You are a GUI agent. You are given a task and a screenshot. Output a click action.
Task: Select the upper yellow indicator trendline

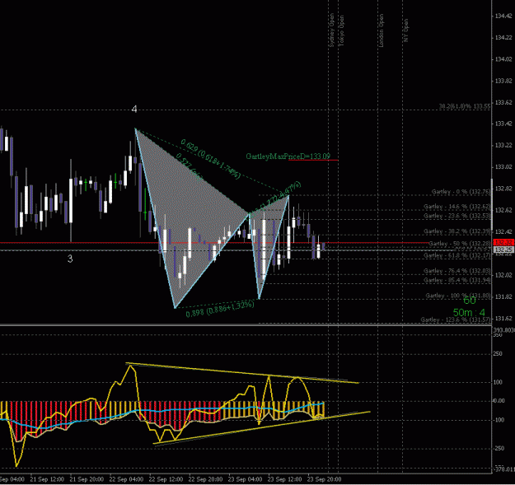[242, 373]
